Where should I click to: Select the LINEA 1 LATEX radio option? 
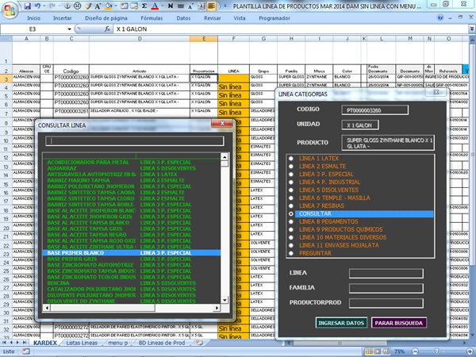click(292, 159)
